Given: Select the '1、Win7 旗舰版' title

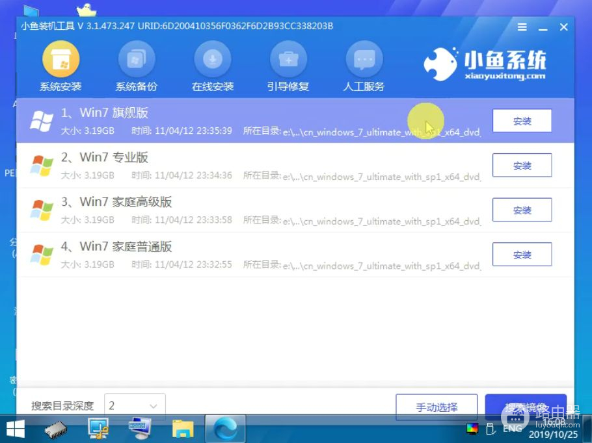Looking at the screenshot, I should (x=105, y=113).
